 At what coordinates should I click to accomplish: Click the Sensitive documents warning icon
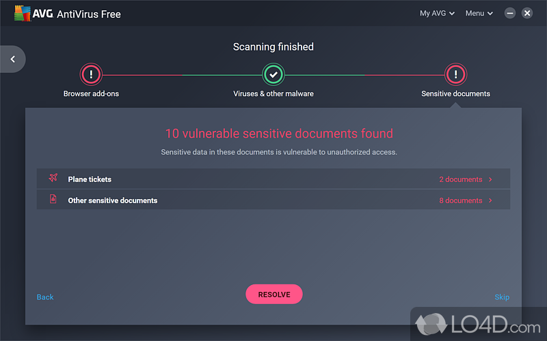click(x=455, y=74)
